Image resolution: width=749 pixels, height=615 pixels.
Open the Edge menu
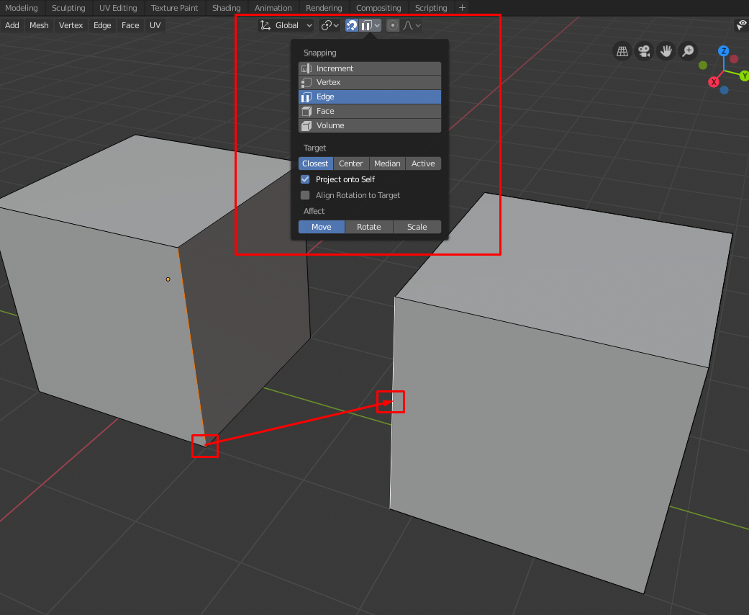102,25
